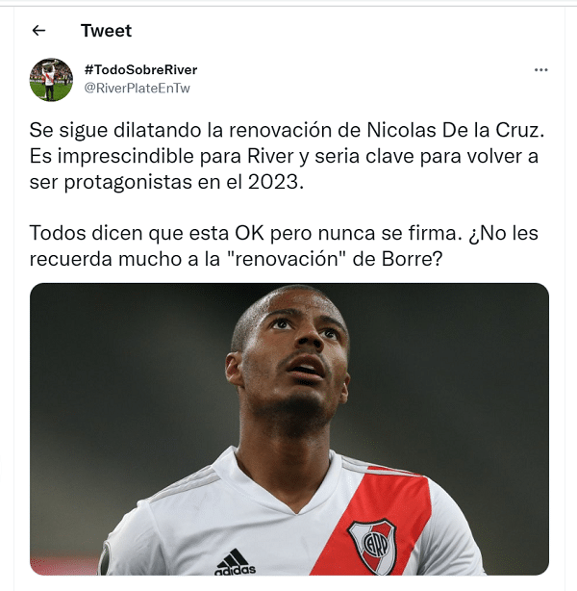Click the line ending with '2023.'
Image resolution: width=577 pixels, height=591 pixels.
point(166,182)
